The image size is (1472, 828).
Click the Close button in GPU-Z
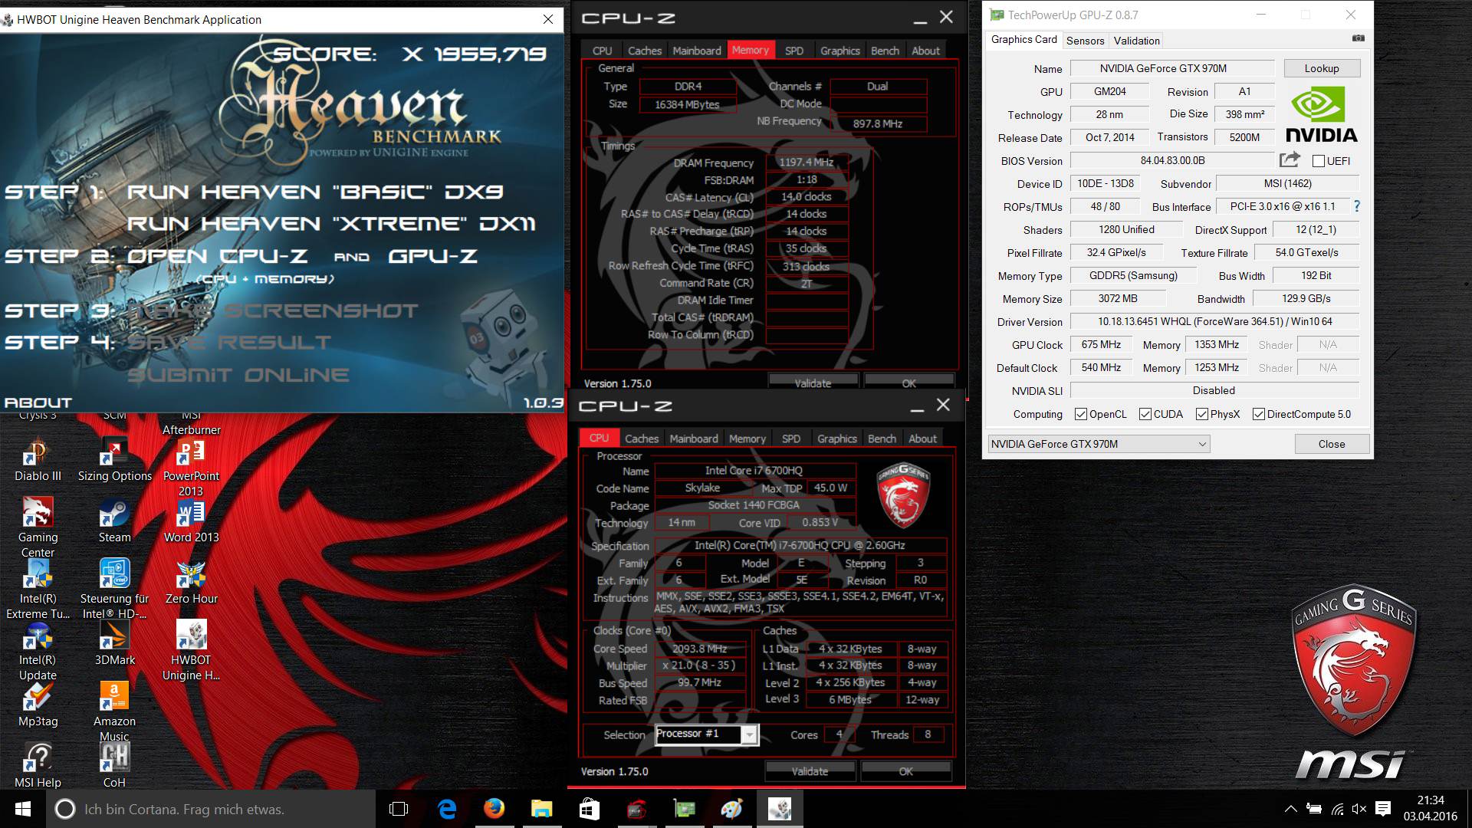click(1332, 444)
